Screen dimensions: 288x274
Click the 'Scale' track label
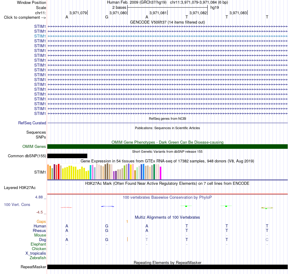click(x=41, y=8)
